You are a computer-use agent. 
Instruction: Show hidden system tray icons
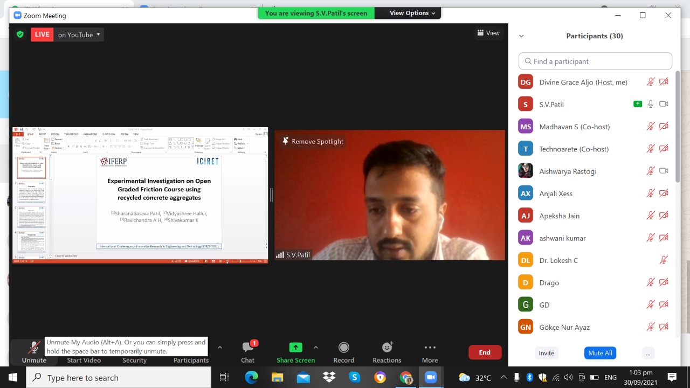[503, 377]
